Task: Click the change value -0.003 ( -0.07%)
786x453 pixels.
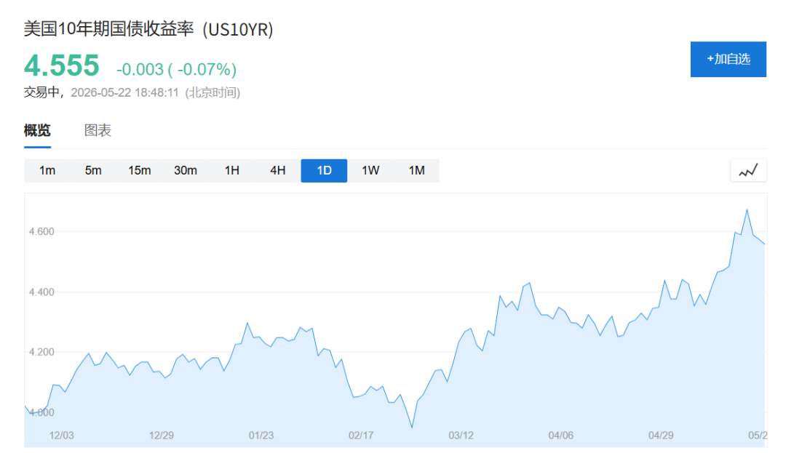Action: tap(176, 69)
